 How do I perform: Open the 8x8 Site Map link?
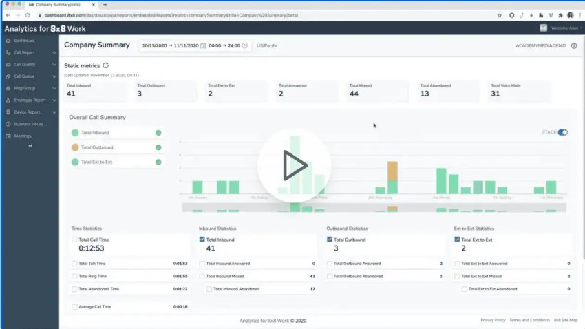tap(566, 320)
